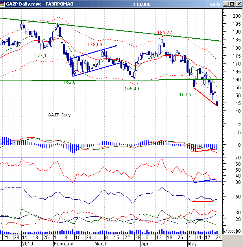The height and width of the screenshot is (247, 244).
Task: Click the green 162,01 support label
Action: coord(71,82)
